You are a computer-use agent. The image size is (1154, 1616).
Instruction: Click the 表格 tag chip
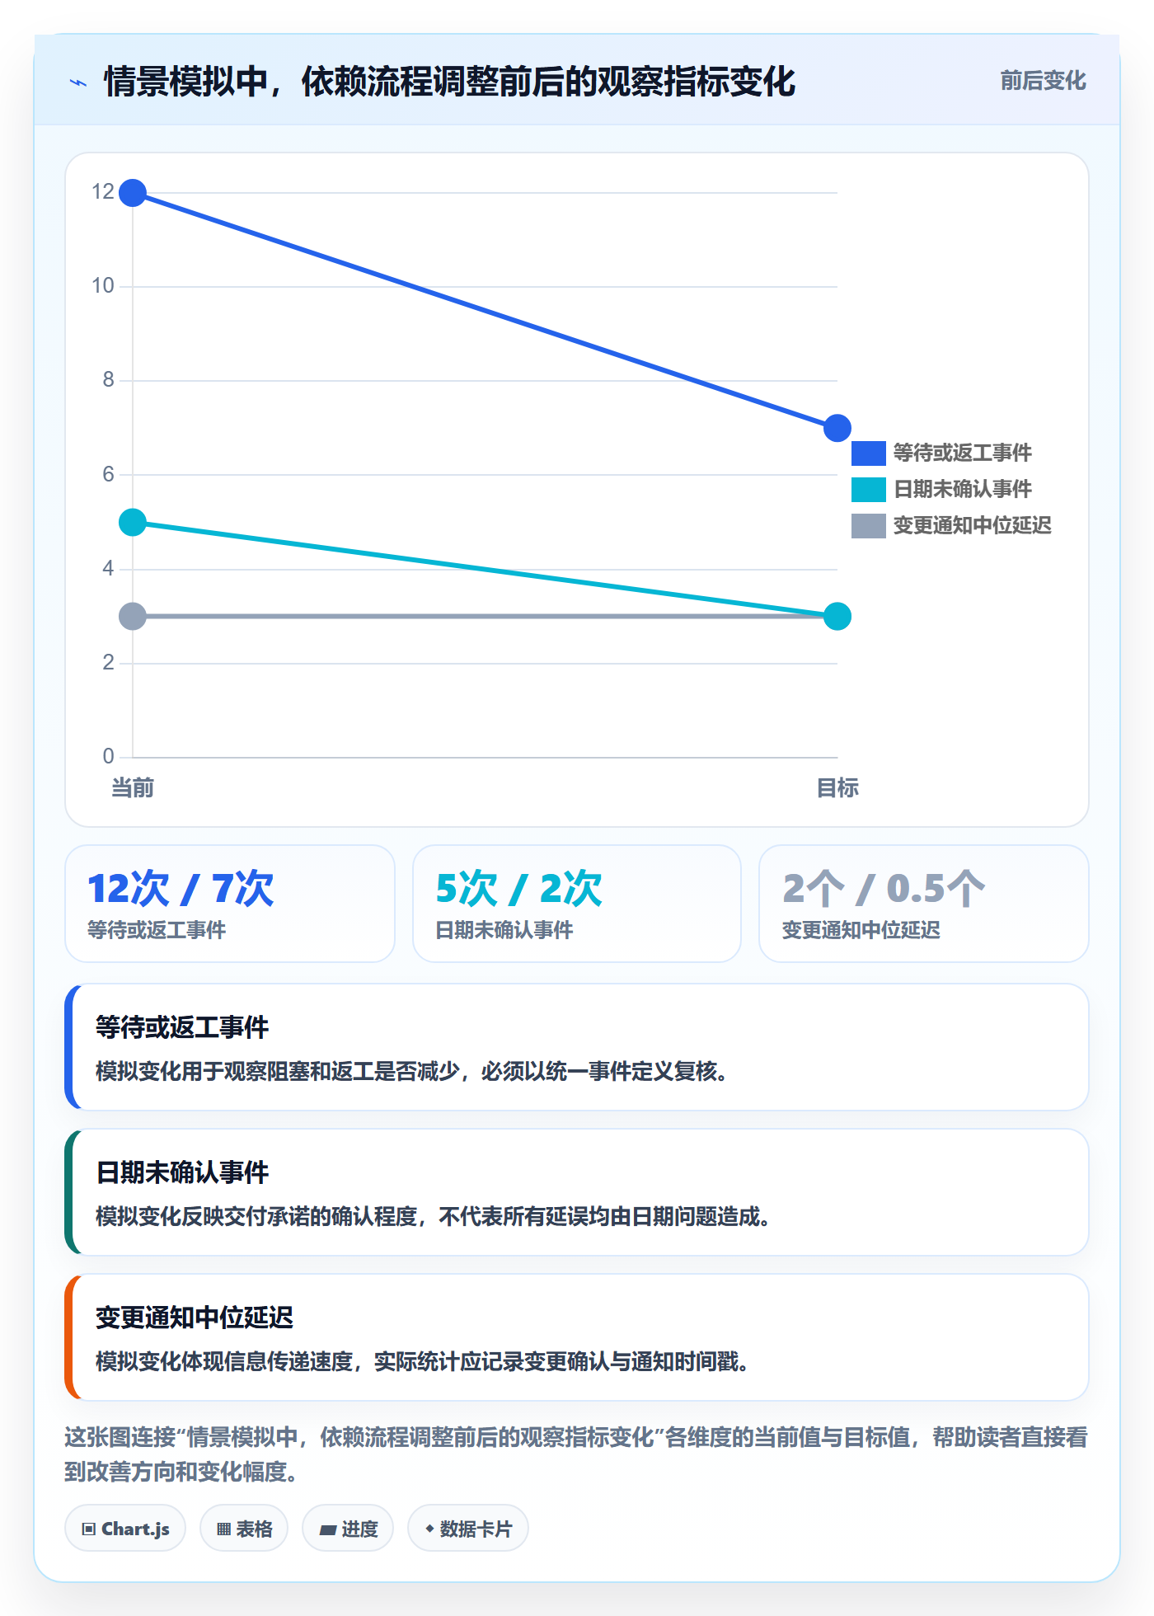click(244, 1529)
